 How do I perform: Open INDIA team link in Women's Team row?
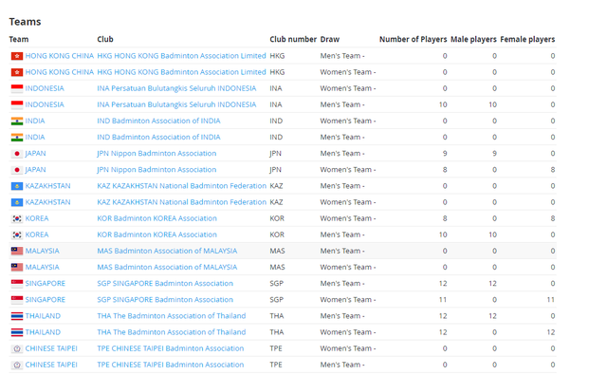pos(35,121)
